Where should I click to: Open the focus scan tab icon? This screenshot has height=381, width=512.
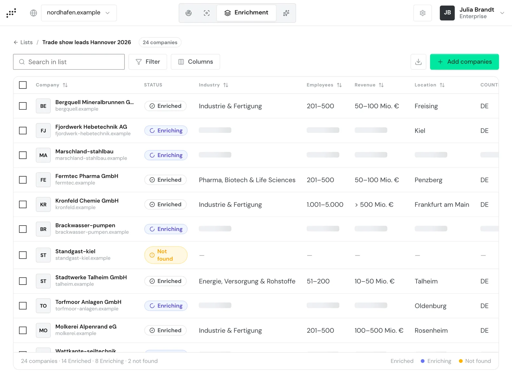(207, 13)
